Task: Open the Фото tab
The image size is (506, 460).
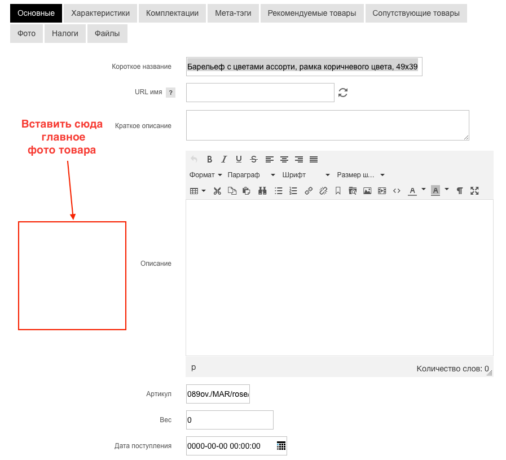Action: (27, 33)
